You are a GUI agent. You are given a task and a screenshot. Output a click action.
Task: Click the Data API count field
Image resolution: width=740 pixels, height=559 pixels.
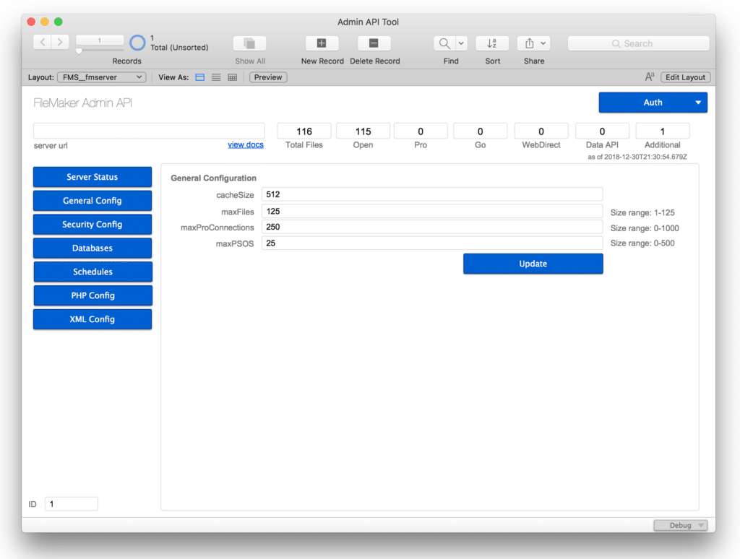tap(602, 131)
